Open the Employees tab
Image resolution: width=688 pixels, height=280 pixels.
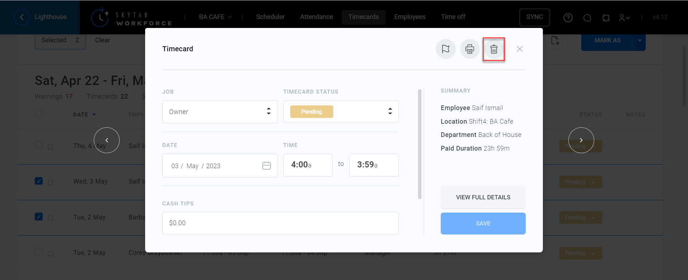[x=410, y=17]
